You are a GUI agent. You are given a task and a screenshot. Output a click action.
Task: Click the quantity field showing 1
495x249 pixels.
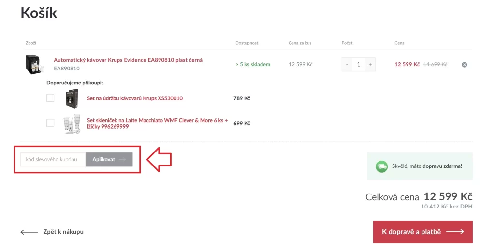coord(358,64)
